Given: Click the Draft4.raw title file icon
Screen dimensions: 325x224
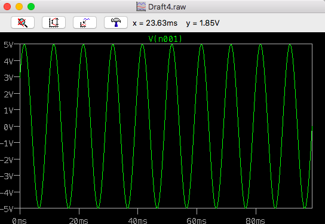Looking at the screenshot, I should [x=141, y=7].
